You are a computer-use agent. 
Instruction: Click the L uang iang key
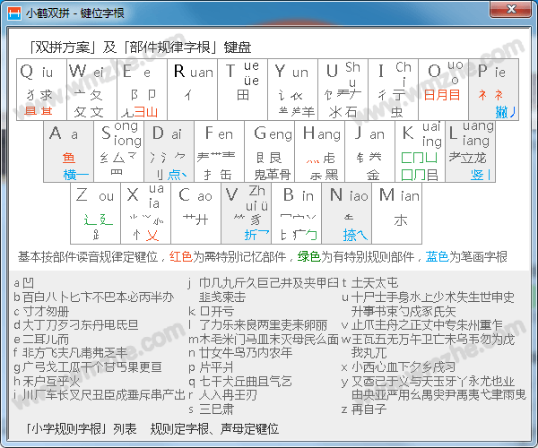pyautogui.click(x=472, y=152)
